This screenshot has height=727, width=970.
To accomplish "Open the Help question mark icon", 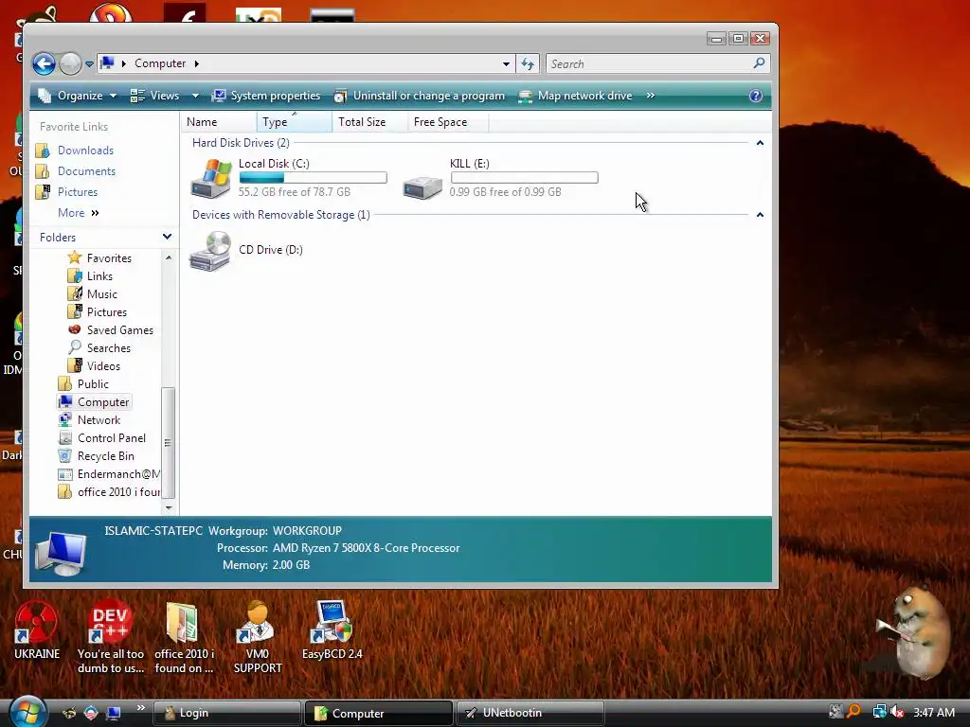I will pos(755,96).
